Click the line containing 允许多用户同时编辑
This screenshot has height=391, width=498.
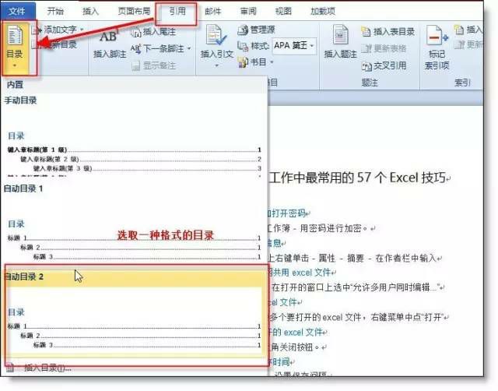pyautogui.click(x=358, y=287)
